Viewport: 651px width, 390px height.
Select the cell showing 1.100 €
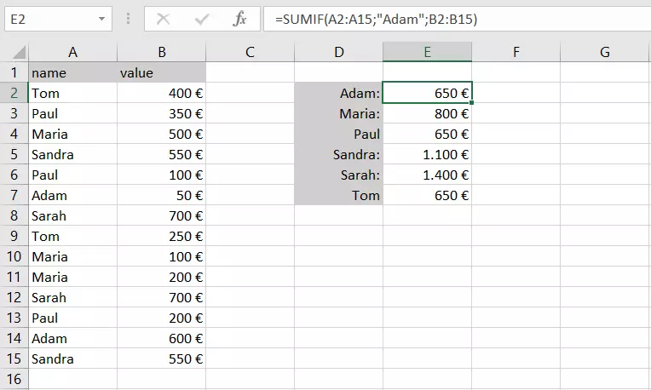tap(427, 155)
